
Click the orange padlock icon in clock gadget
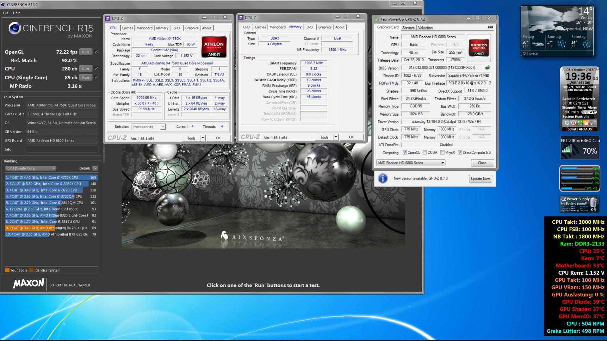(586, 123)
